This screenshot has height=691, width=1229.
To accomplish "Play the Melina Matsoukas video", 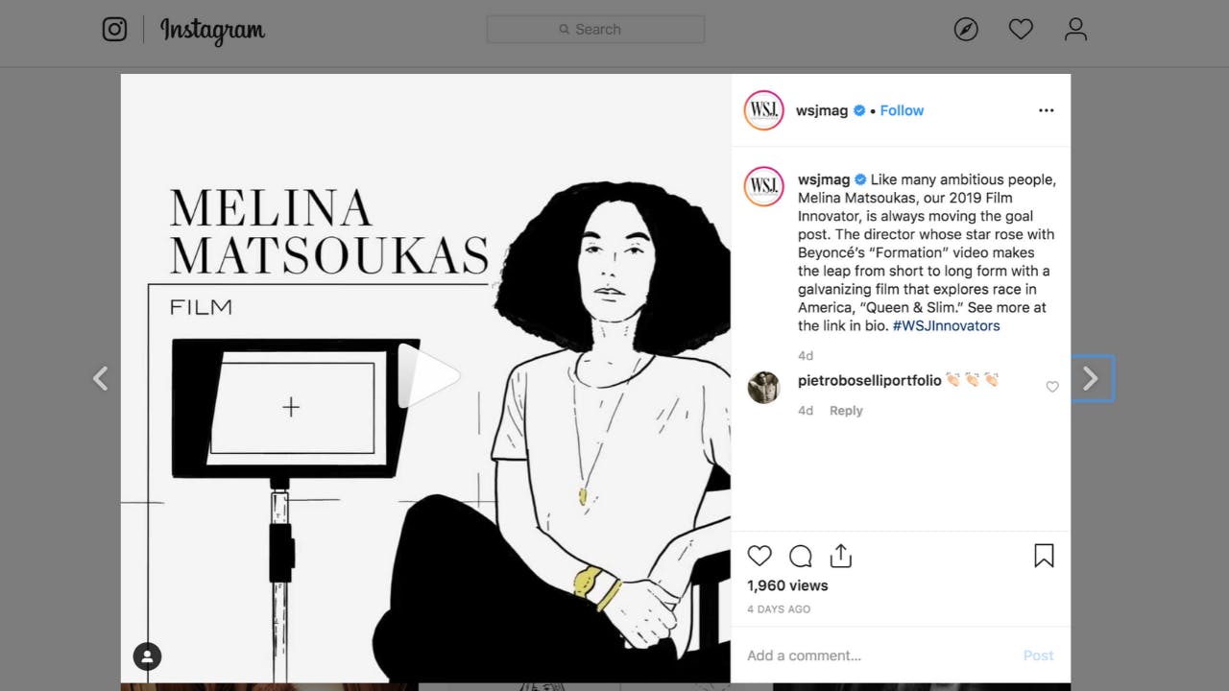I will (x=426, y=377).
